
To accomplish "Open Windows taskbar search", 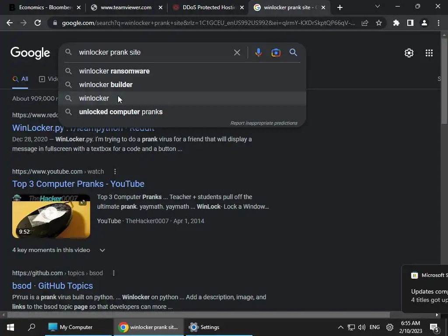I will point(31,327).
